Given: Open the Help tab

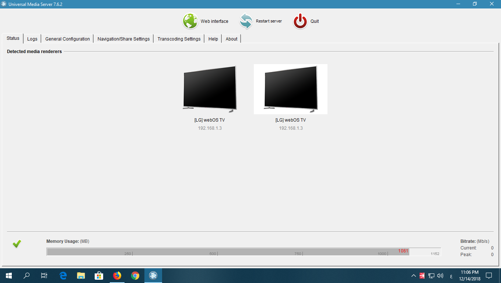Looking at the screenshot, I should [x=213, y=39].
